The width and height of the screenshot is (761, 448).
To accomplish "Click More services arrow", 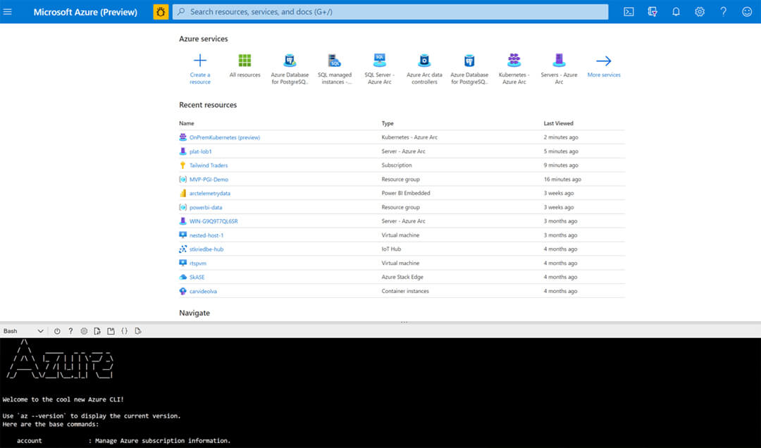I will (604, 67).
